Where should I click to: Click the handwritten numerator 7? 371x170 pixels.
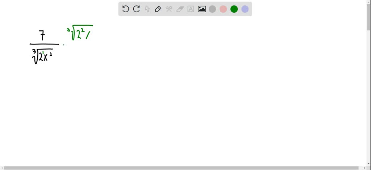tap(42, 36)
